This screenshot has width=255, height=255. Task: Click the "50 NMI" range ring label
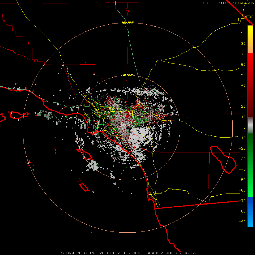[127, 75]
